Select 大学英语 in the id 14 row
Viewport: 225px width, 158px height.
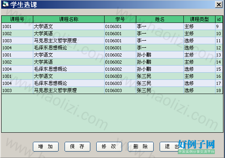[x=69, y=62]
